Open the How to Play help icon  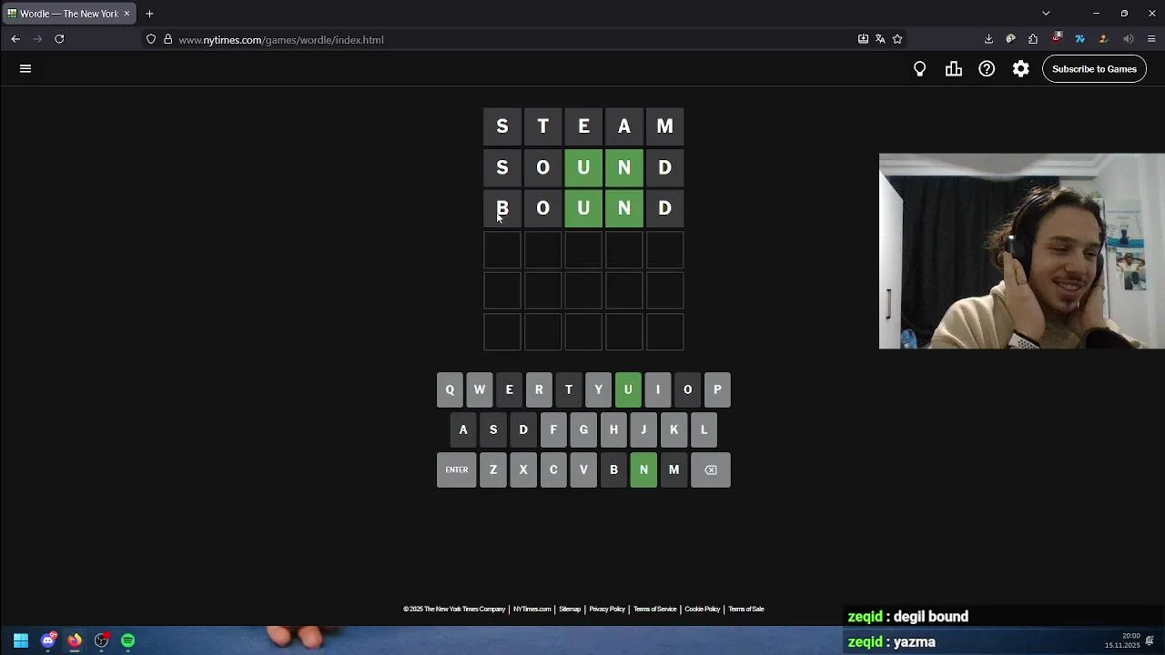tap(987, 69)
